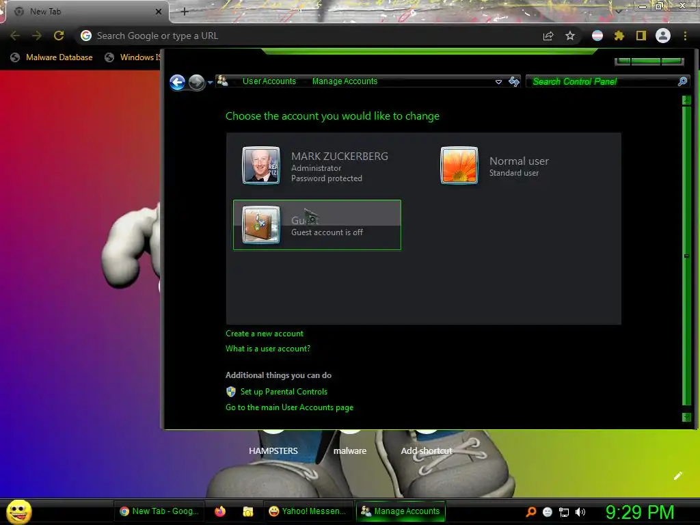
Task: Select User Accounts breadcrumb
Action: click(x=269, y=81)
